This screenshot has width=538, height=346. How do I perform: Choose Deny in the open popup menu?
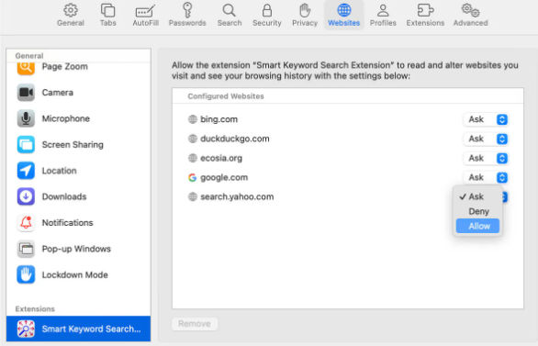[477, 212]
